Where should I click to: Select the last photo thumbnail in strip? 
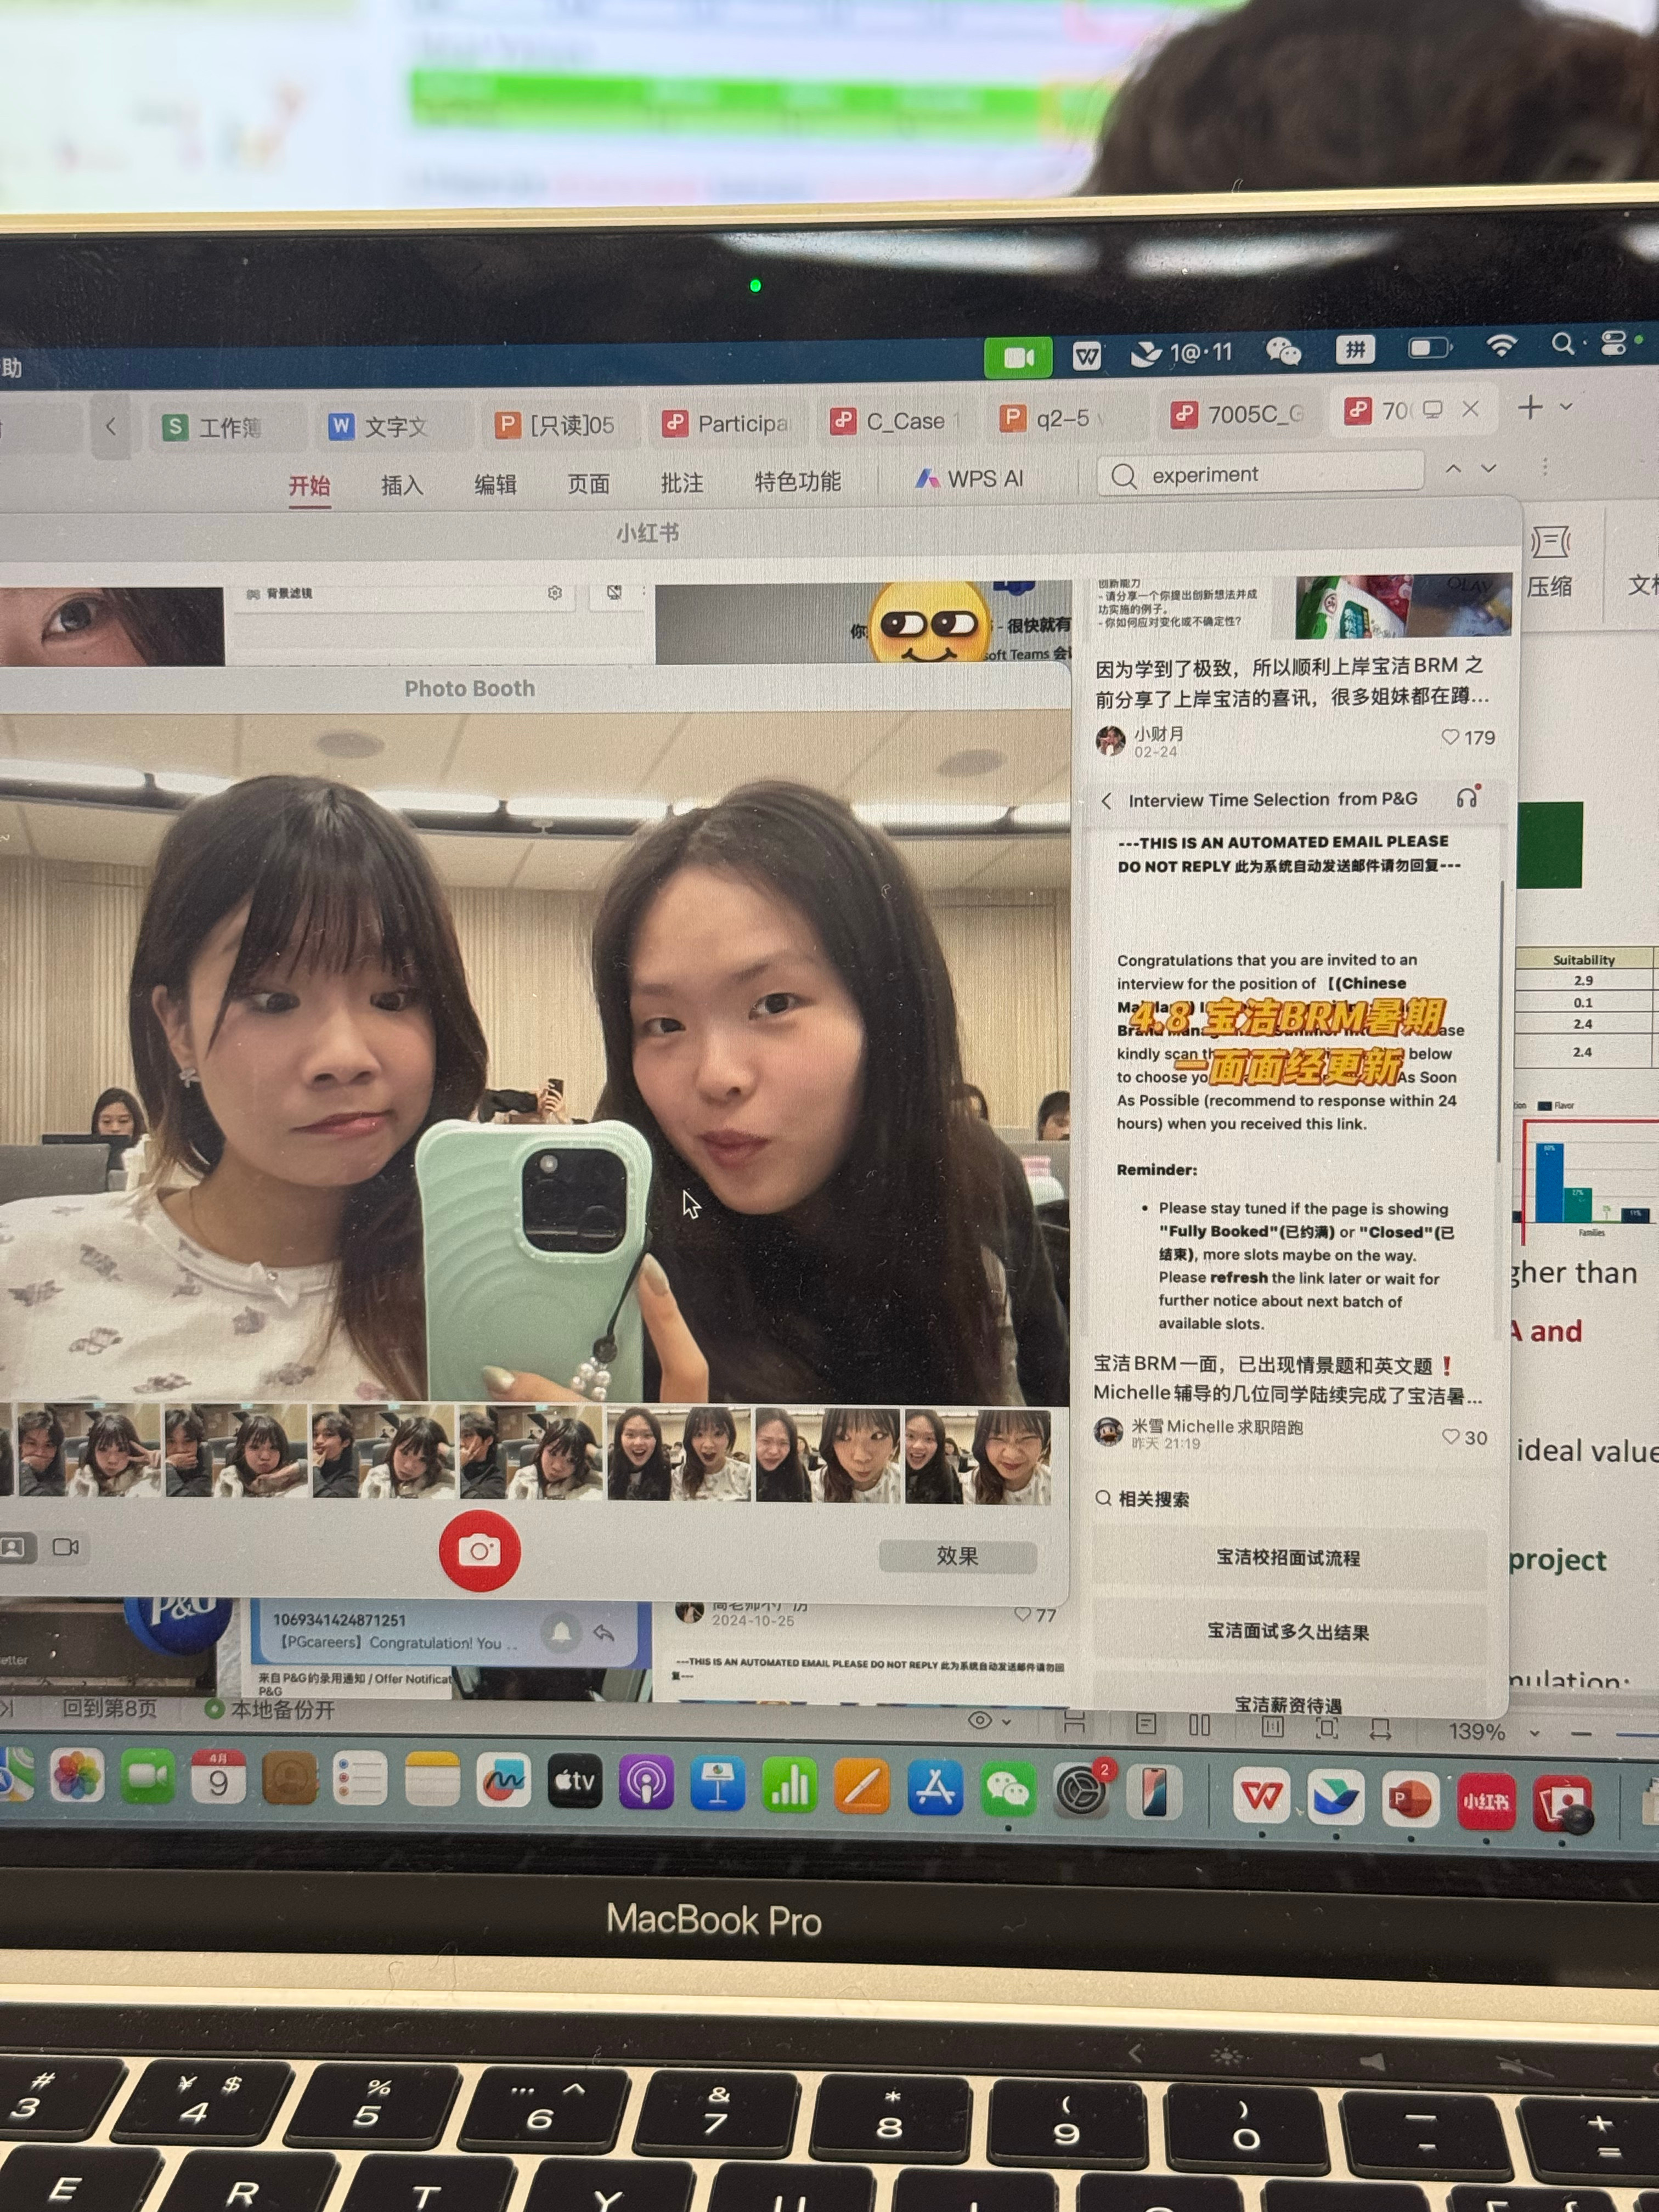(977, 1455)
